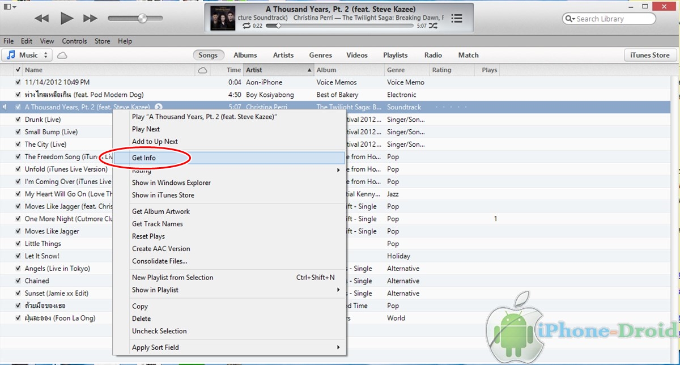Set rating dots on selected track
The image size is (680, 365).
[451, 107]
